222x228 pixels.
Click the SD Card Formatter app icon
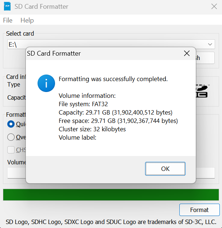(7, 7)
